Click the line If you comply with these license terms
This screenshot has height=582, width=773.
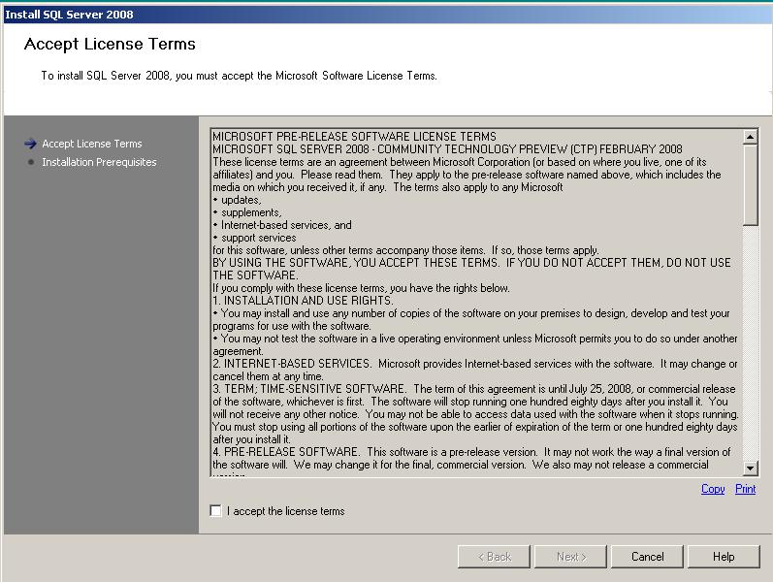click(361, 288)
